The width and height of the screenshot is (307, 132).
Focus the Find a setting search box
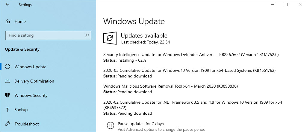click(48, 35)
